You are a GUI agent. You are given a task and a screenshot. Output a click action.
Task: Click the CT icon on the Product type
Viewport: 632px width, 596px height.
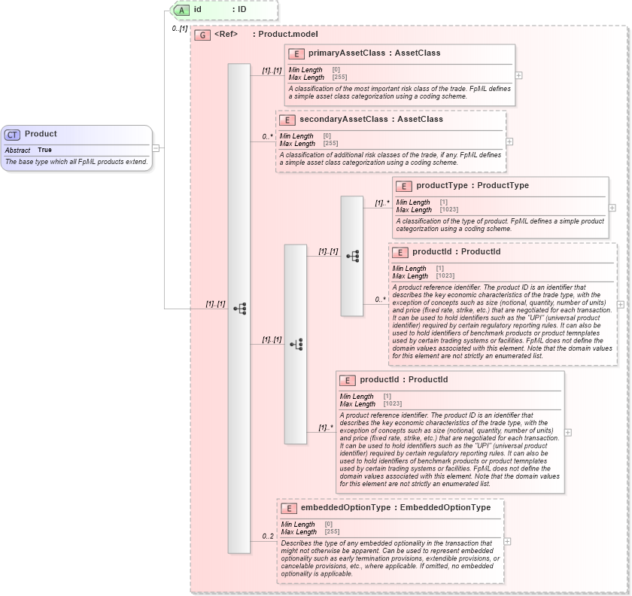[x=12, y=134]
